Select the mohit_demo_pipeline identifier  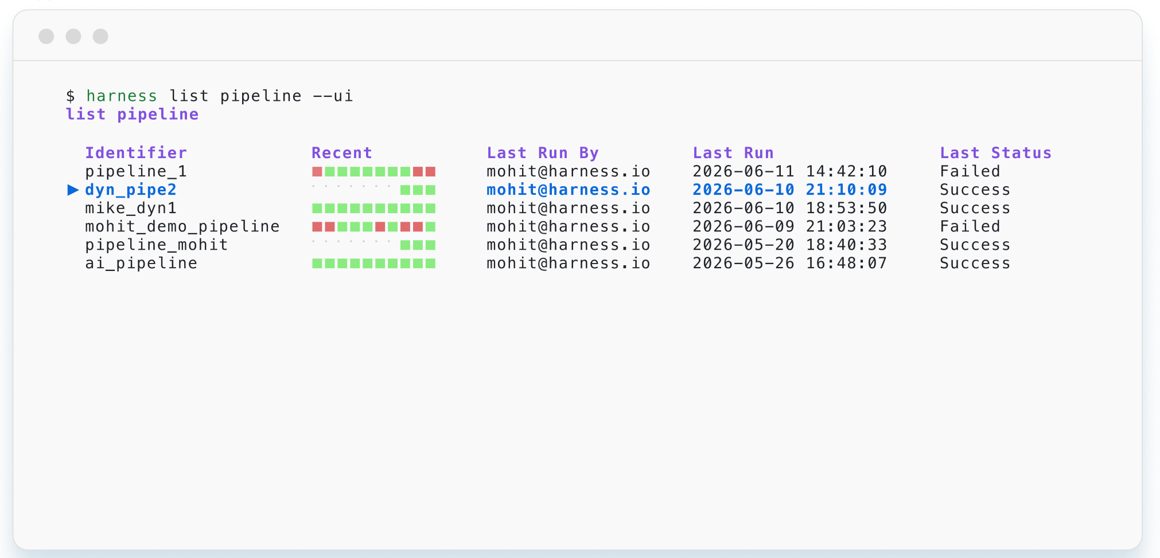pyautogui.click(x=182, y=226)
